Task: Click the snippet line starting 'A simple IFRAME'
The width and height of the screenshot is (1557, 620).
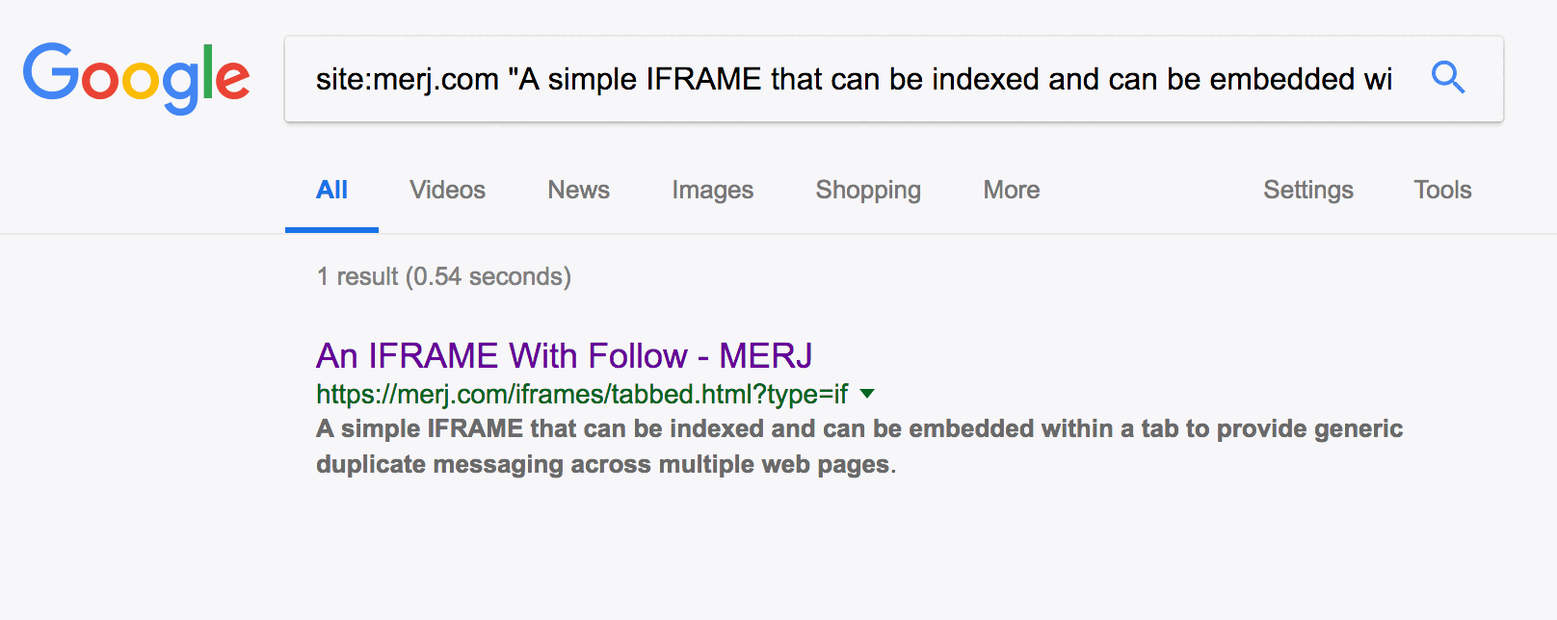Action: [858, 428]
